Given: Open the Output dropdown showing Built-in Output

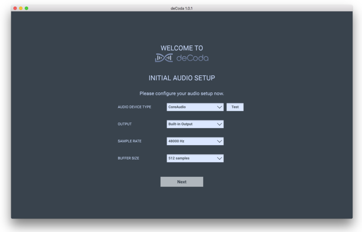Looking at the screenshot, I should (x=195, y=124).
